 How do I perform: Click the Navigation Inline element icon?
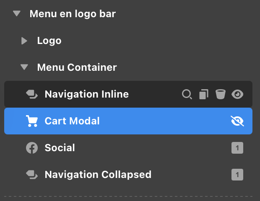click(x=32, y=94)
